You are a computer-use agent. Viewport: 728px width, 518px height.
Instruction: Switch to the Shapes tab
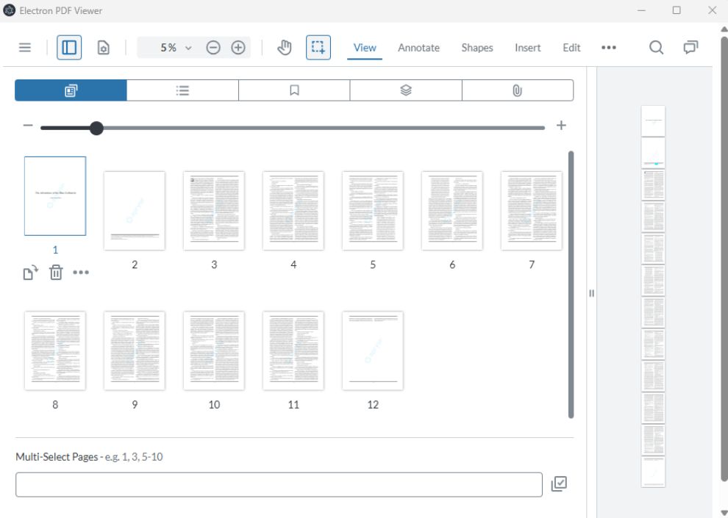point(477,48)
